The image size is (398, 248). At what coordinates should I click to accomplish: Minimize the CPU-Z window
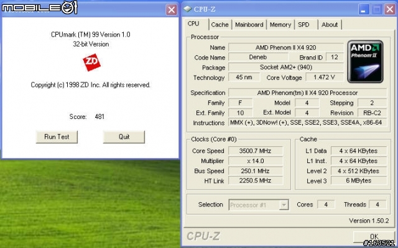tap(364, 10)
